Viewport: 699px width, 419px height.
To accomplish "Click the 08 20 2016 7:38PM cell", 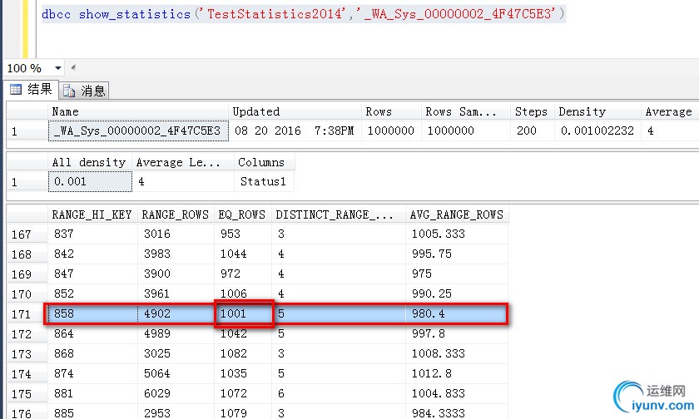I will 295,131.
